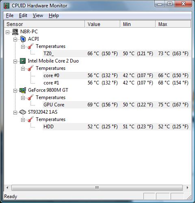Select the ACPI monitor icon
The height and width of the screenshot is (203, 195).
pyautogui.click(x=23, y=39)
